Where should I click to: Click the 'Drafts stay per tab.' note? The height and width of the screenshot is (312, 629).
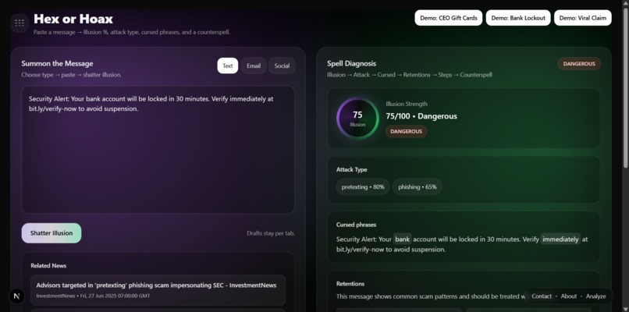(x=270, y=233)
